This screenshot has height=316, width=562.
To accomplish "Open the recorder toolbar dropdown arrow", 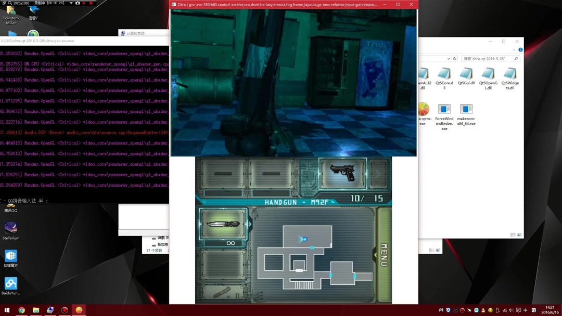I will 71,4.
